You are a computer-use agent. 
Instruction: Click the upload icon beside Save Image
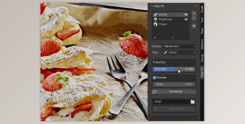(x=155, y=109)
